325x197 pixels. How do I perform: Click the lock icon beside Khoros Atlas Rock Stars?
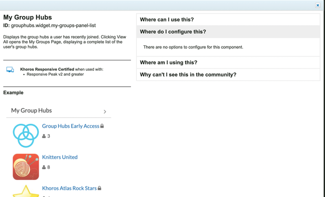(100, 188)
